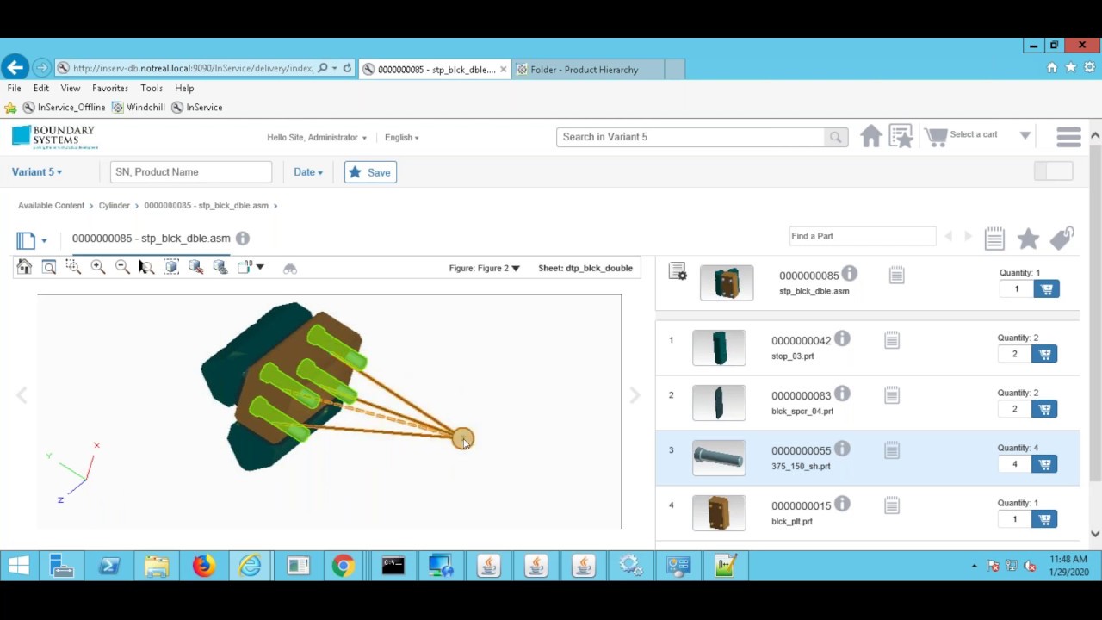Expand the Hello Site, Administrator dropdown
Viewport: 1102px width, 620px height.
coord(317,138)
